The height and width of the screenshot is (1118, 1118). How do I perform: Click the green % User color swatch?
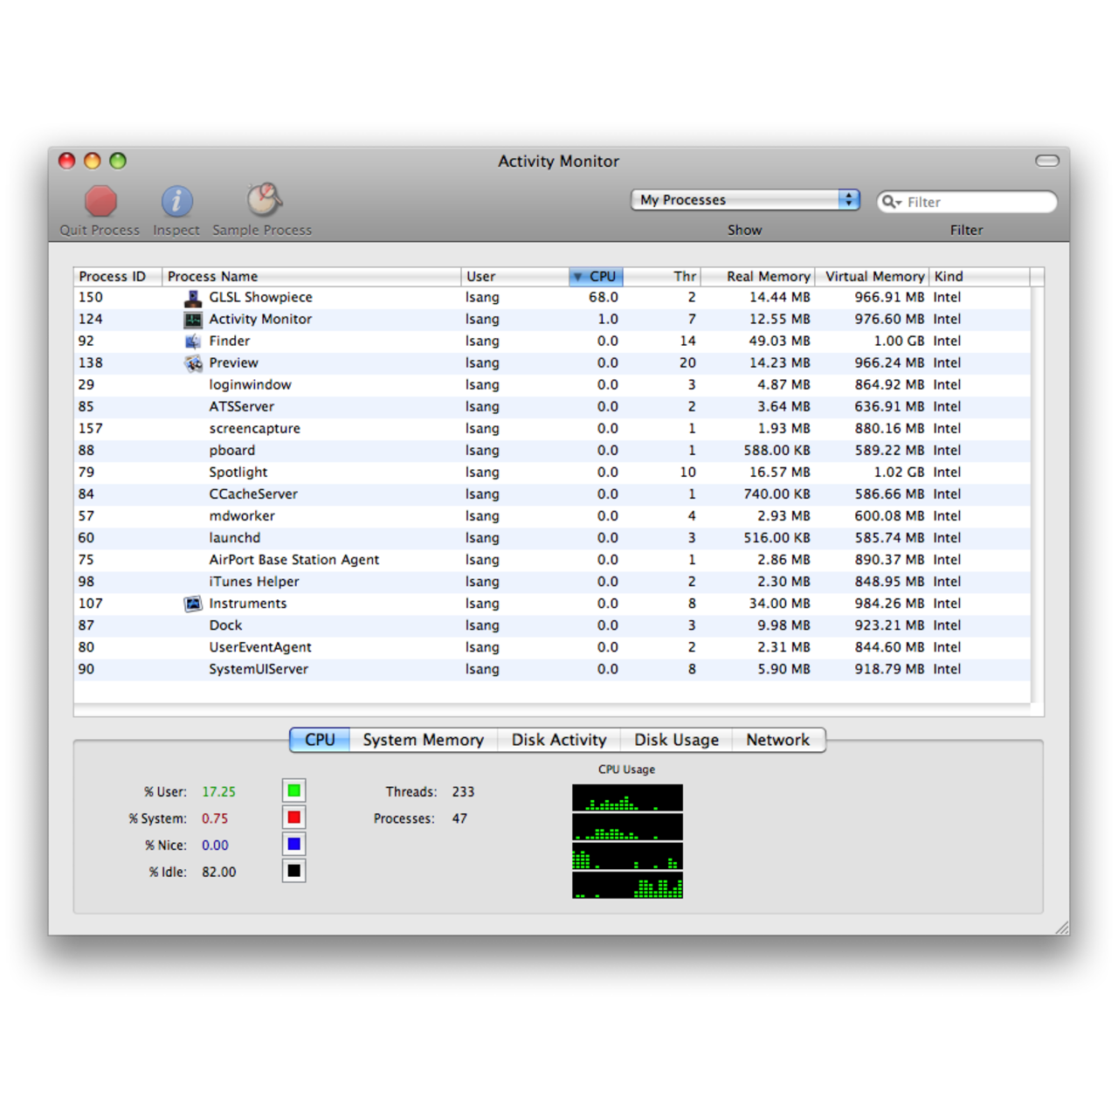point(294,790)
